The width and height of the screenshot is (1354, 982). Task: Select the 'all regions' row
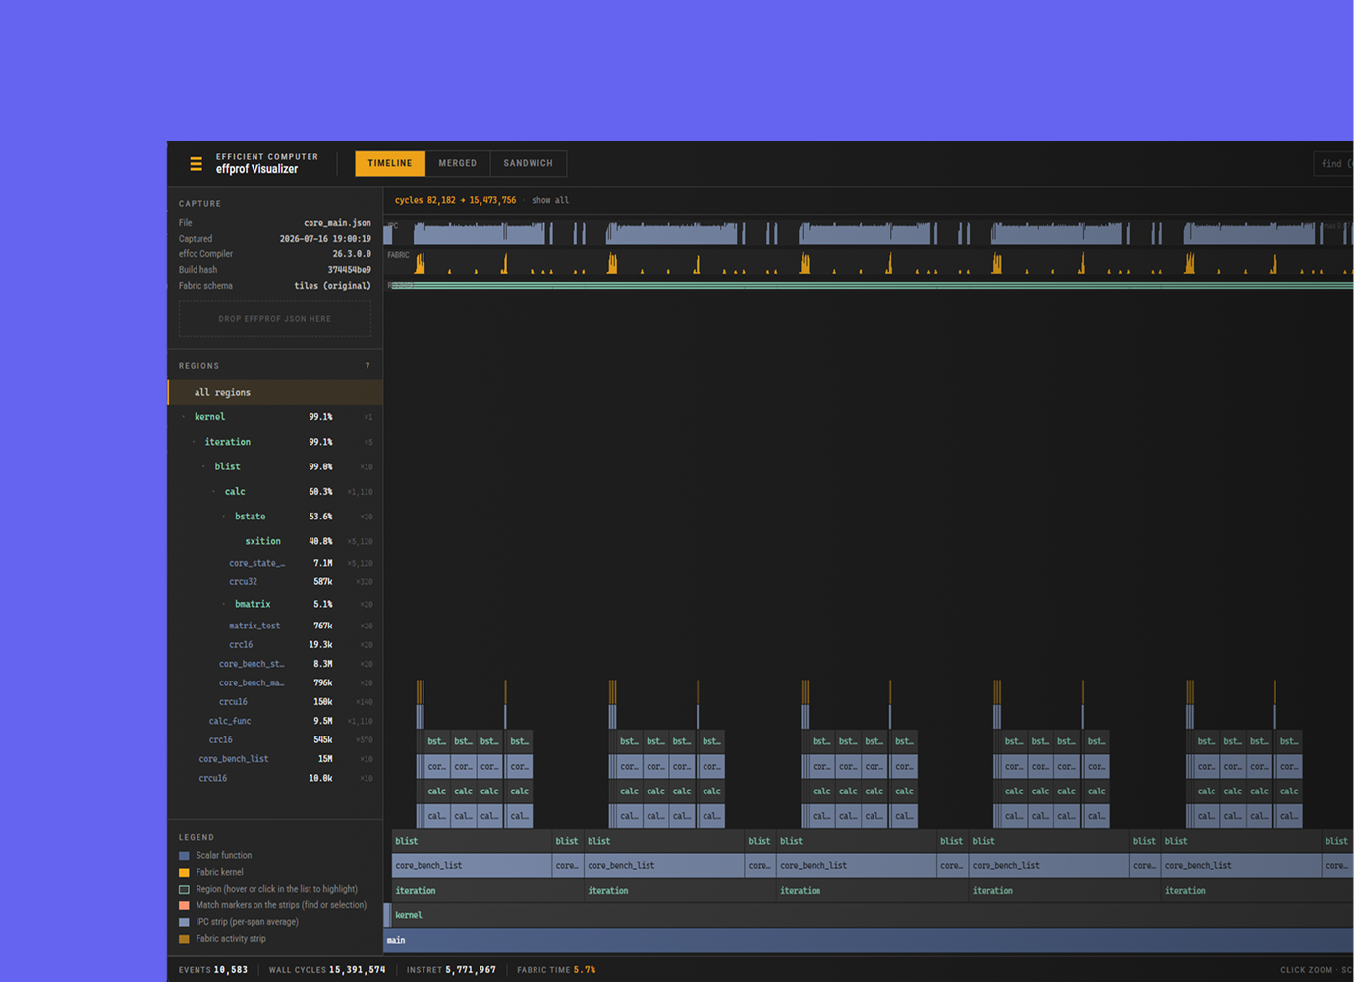(275, 392)
